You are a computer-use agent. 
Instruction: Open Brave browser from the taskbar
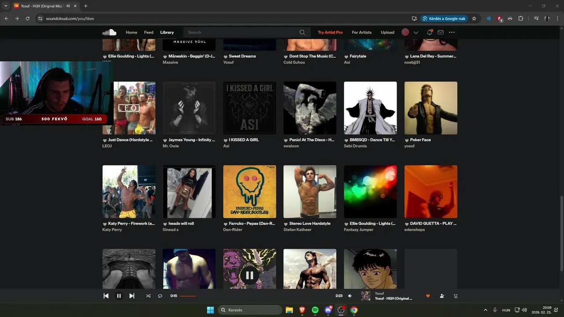[302, 310]
